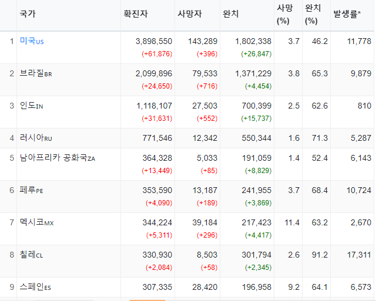Click India's death count 27,503

click(x=205, y=106)
